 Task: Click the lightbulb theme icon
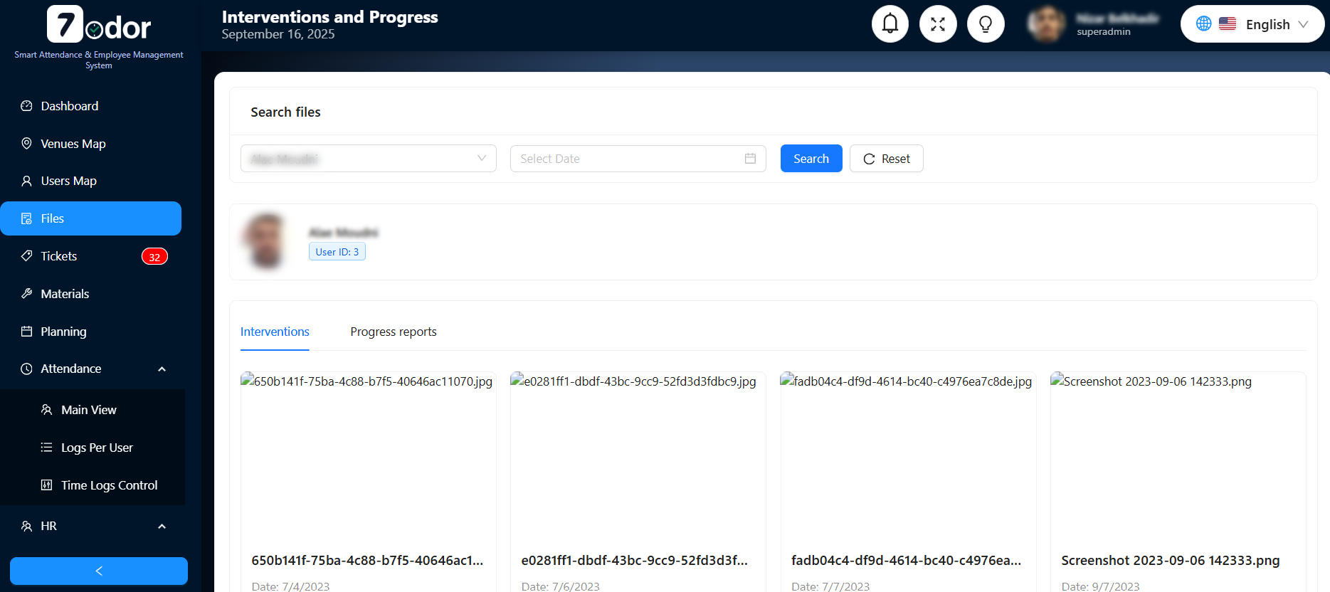[985, 24]
